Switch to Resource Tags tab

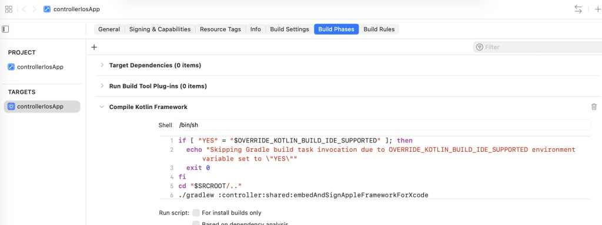tap(220, 29)
